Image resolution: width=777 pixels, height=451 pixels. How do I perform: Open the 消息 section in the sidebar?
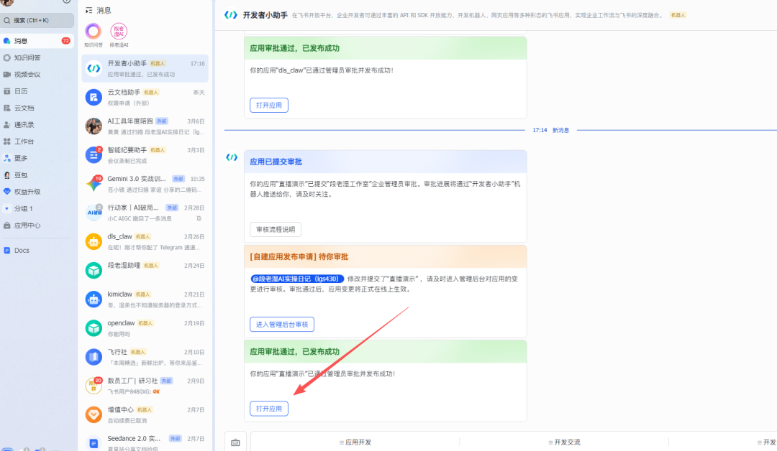(x=37, y=40)
